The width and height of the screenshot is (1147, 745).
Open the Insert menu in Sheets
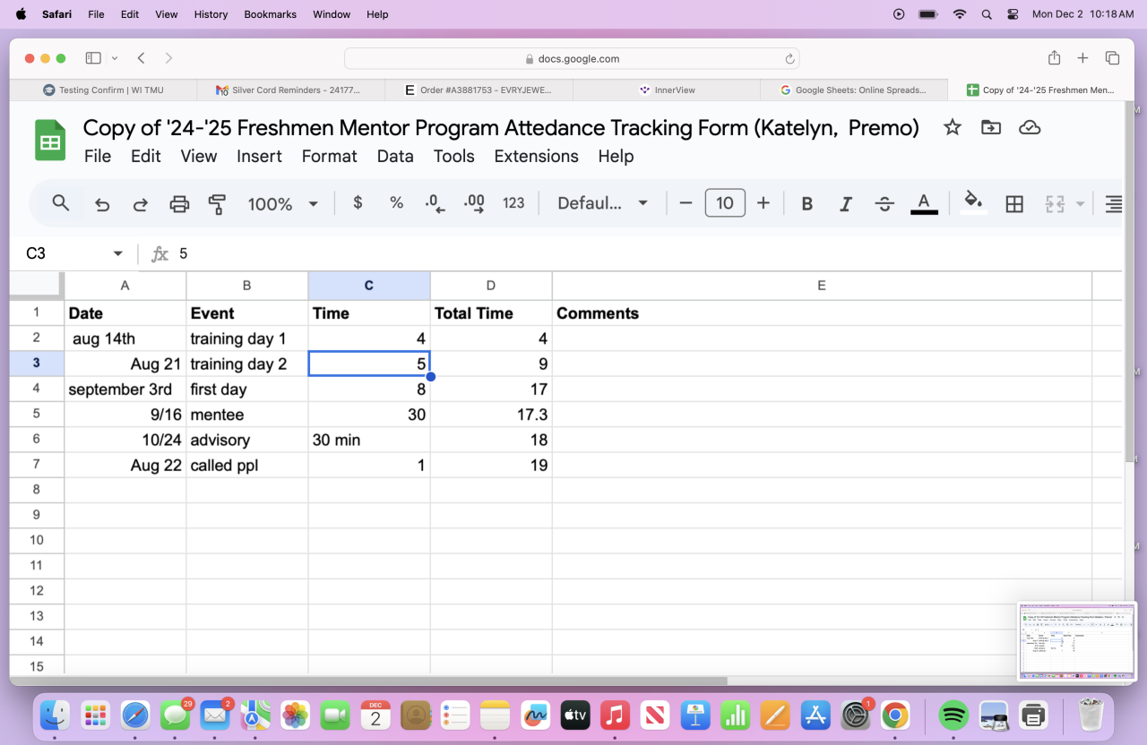(260, 156)
